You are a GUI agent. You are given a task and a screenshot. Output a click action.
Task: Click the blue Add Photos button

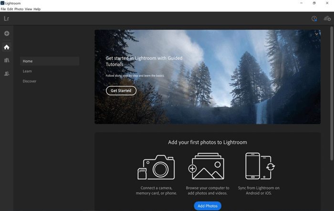pos(208,206)
